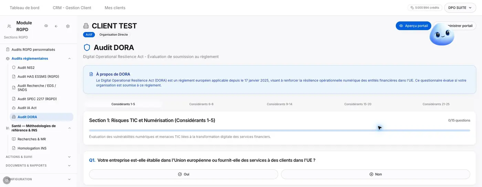Image resolution: width=482 pixels, height=187 pixels.
Task: Click the book icon of Recherches & MR
Action: tap(14, 139)
